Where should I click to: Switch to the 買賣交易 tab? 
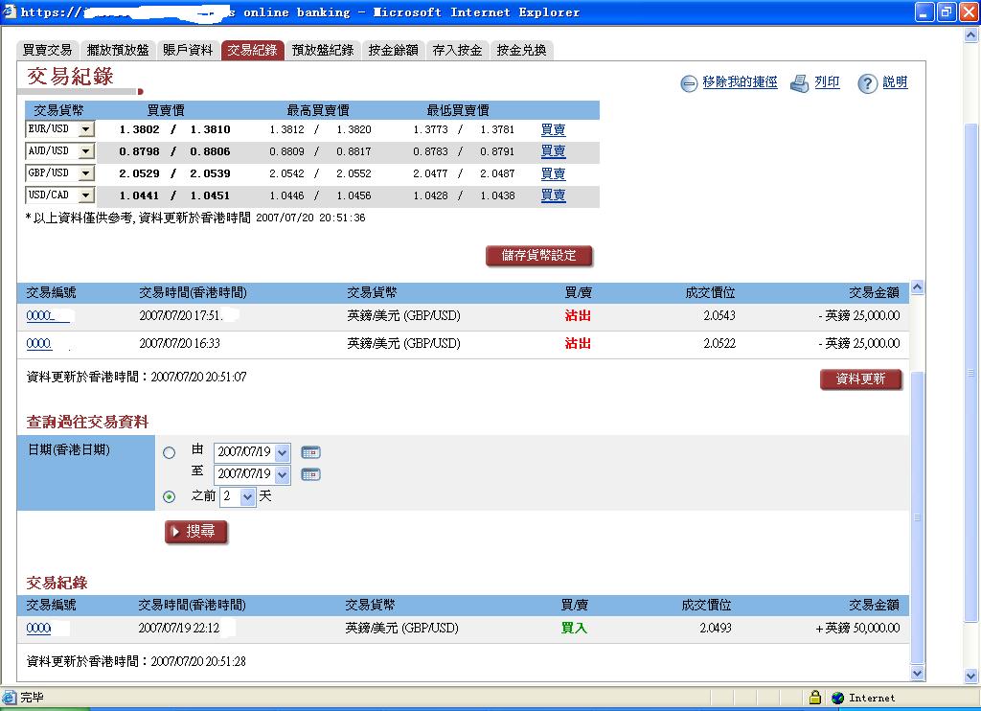pyautogui.click(x=48, y=50)
